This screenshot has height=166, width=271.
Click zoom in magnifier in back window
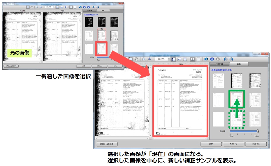(41, 7)
